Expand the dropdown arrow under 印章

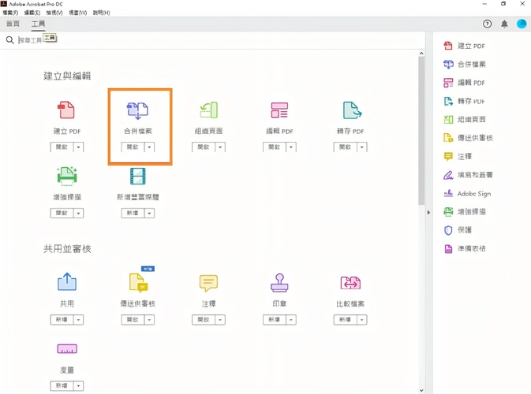point(291,320)
